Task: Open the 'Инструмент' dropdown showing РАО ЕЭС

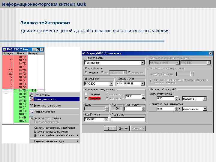Action: pyautogui.click(x=111, y=83)
